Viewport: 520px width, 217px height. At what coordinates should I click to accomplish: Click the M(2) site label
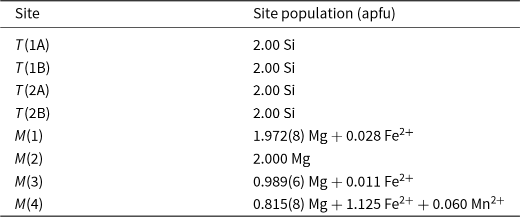(x=29, y=159)
